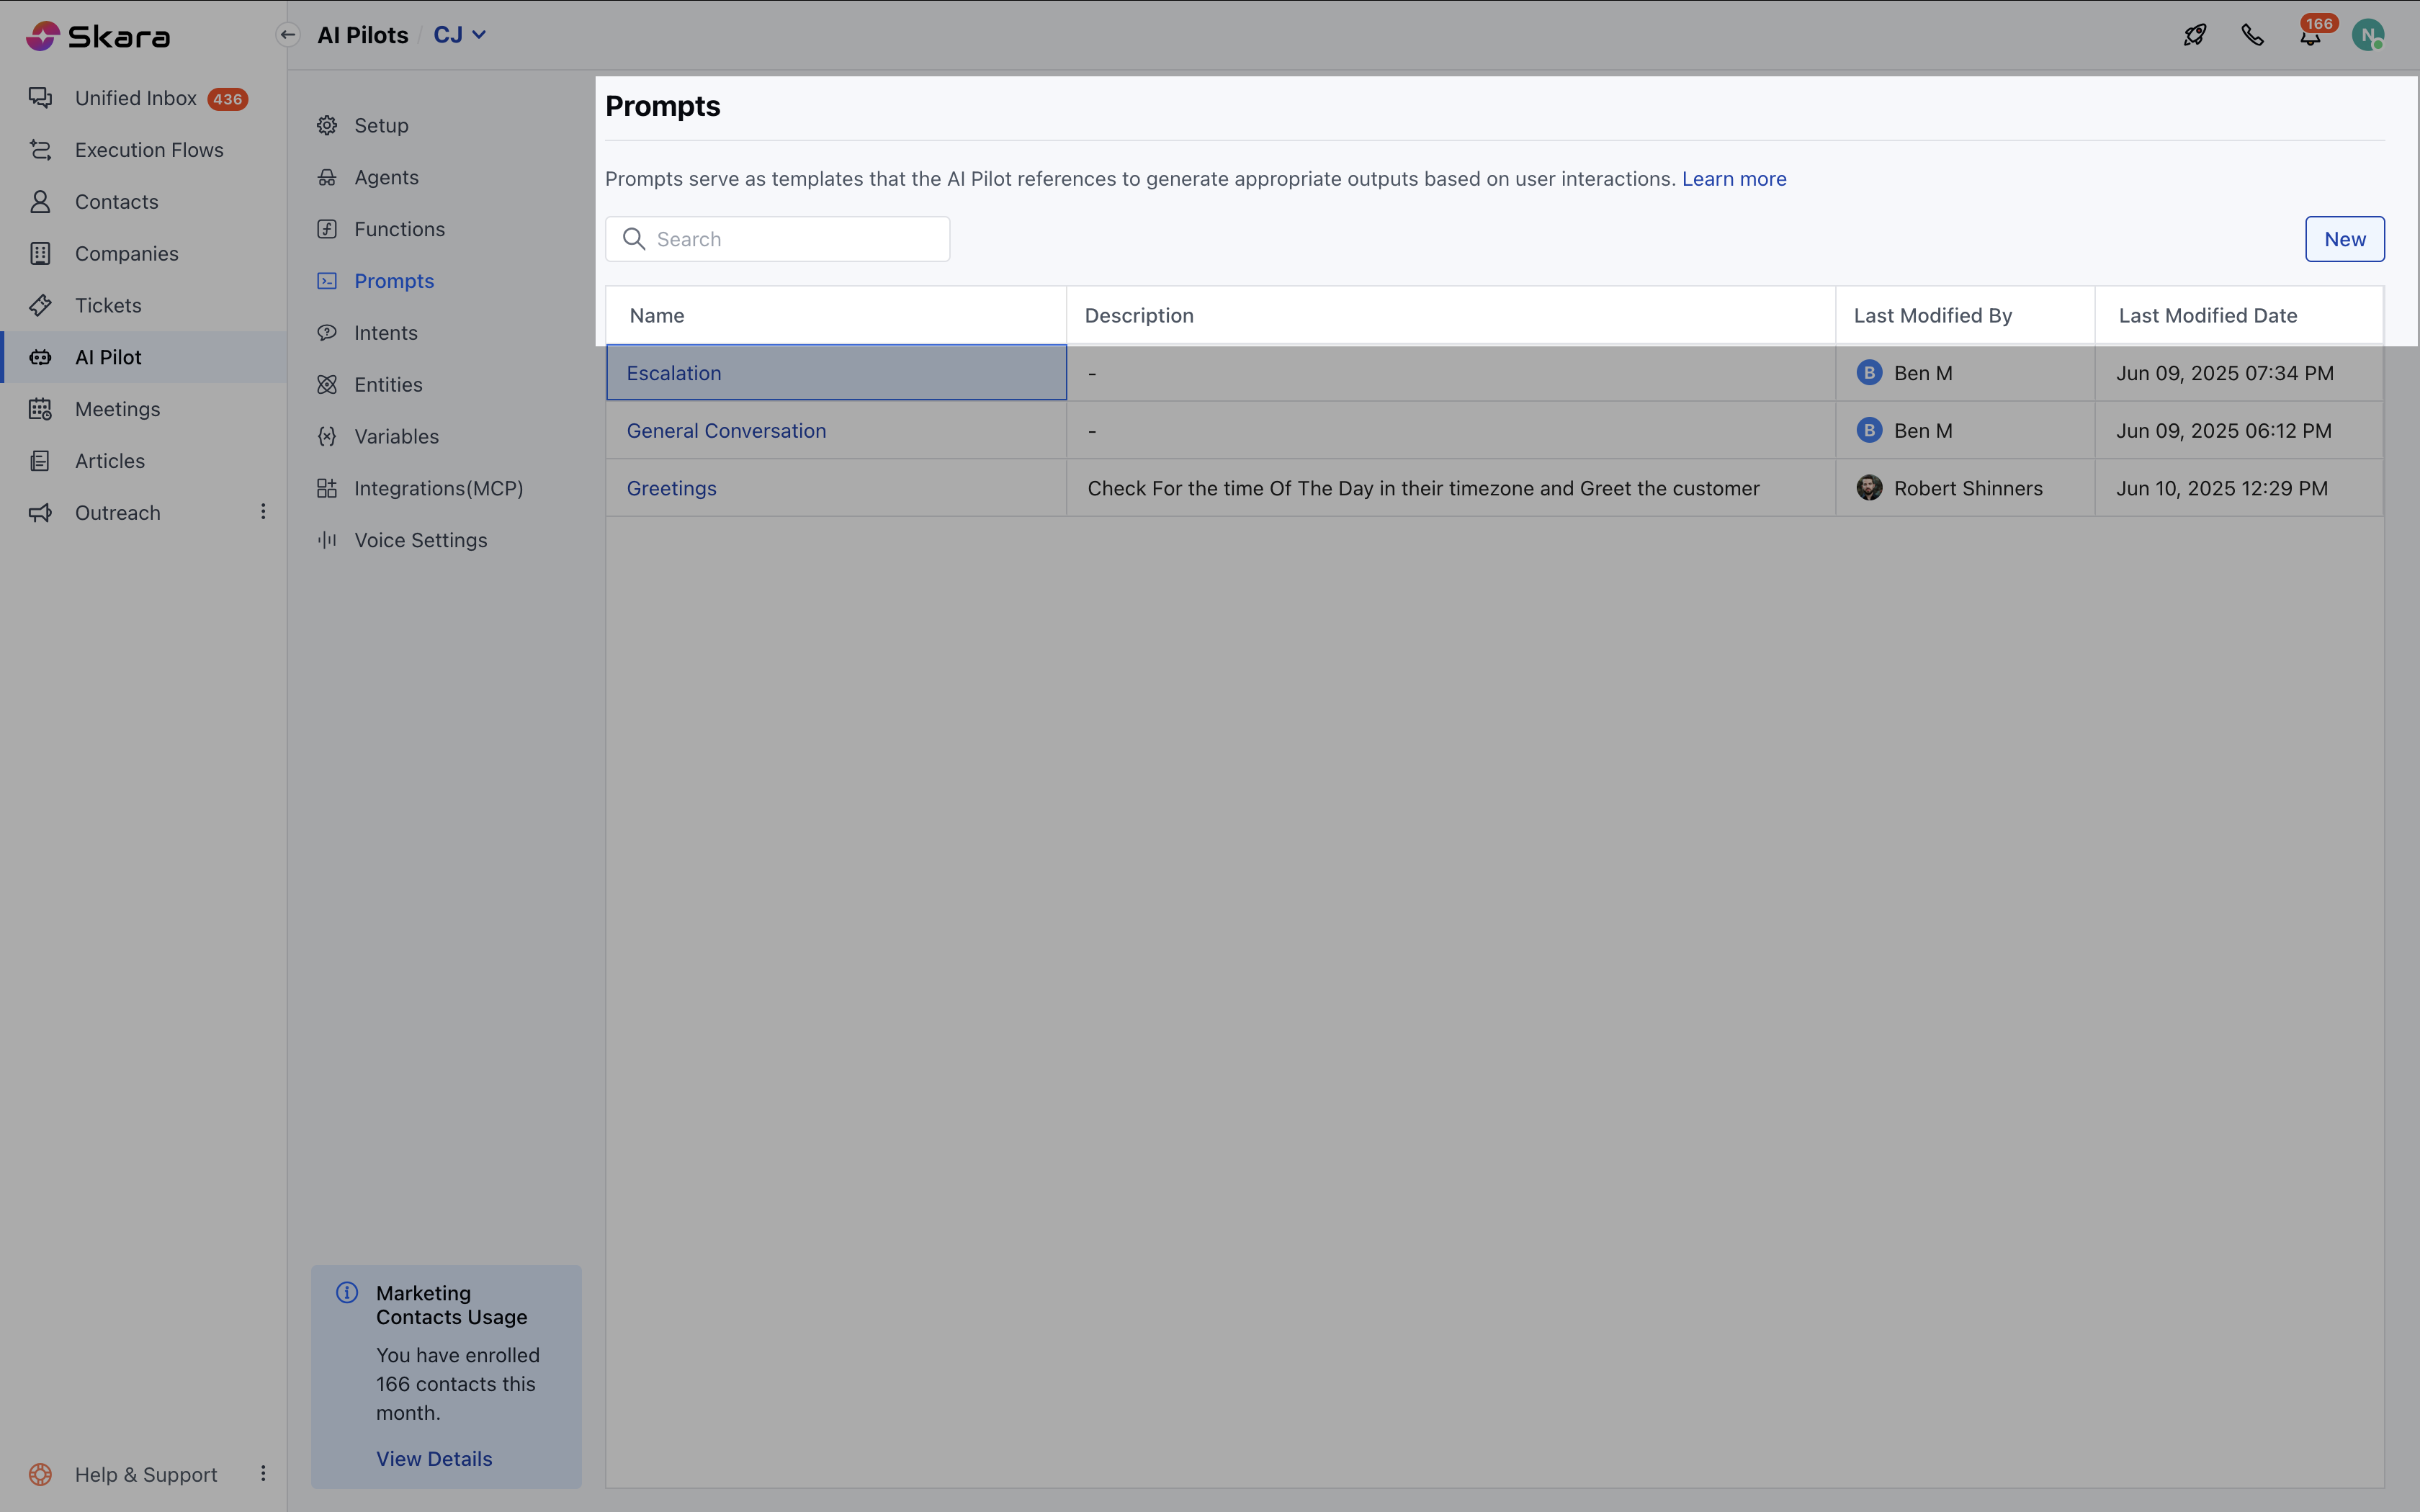Open the CJ pilot dropdown

[459, 34]
